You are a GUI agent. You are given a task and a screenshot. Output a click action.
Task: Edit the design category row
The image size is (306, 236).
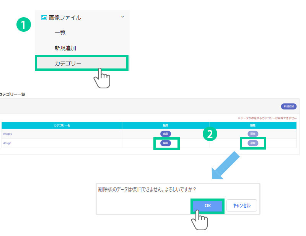click(166, 143)
